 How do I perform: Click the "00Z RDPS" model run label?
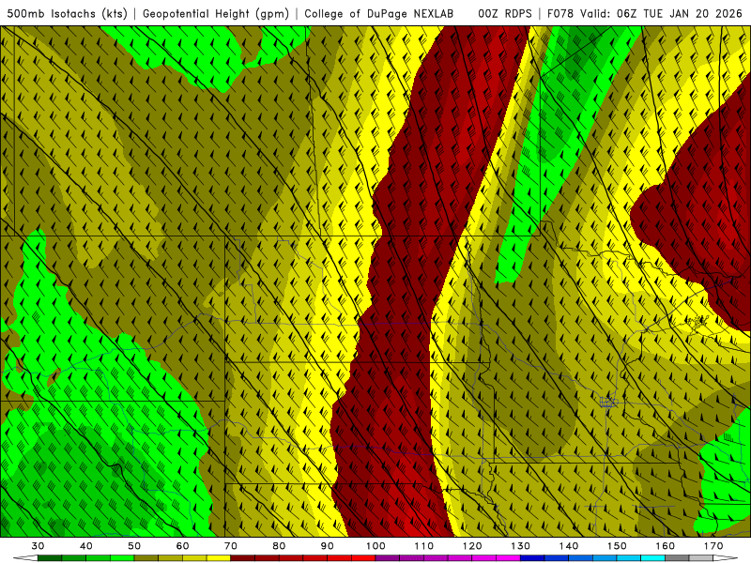point(505,13)
